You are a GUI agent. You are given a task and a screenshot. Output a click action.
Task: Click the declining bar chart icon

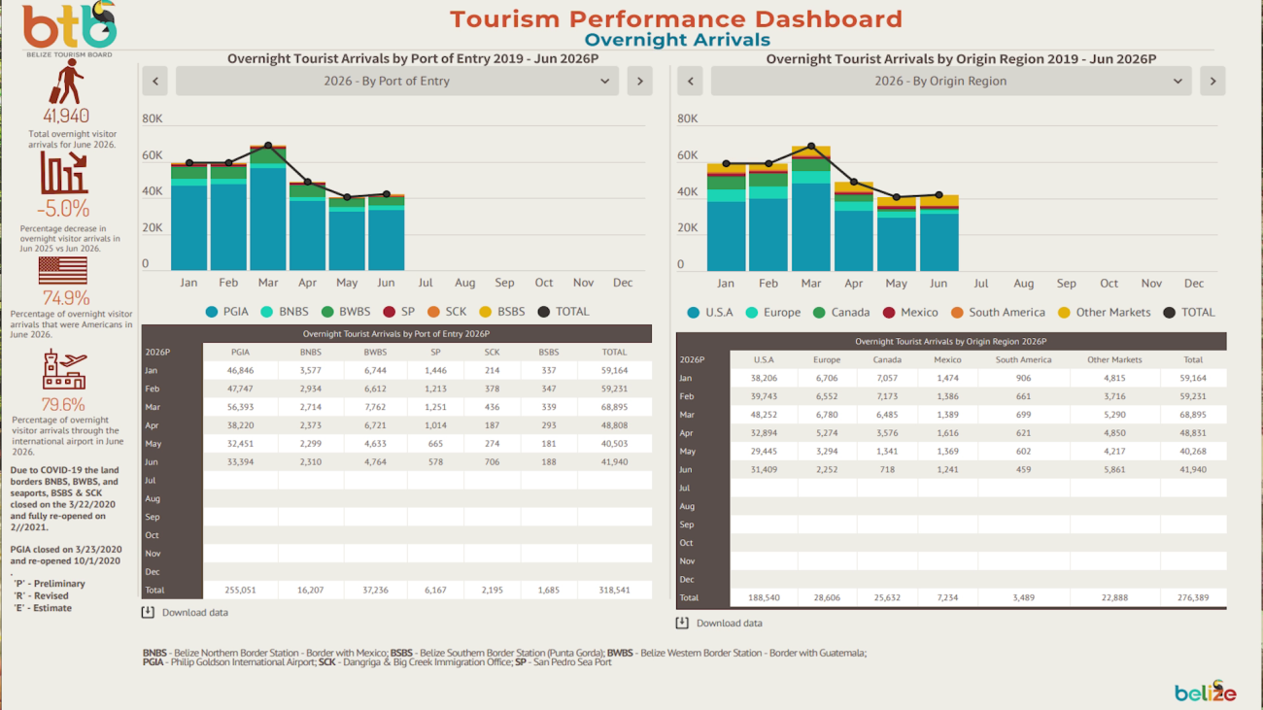pos(65,172)
